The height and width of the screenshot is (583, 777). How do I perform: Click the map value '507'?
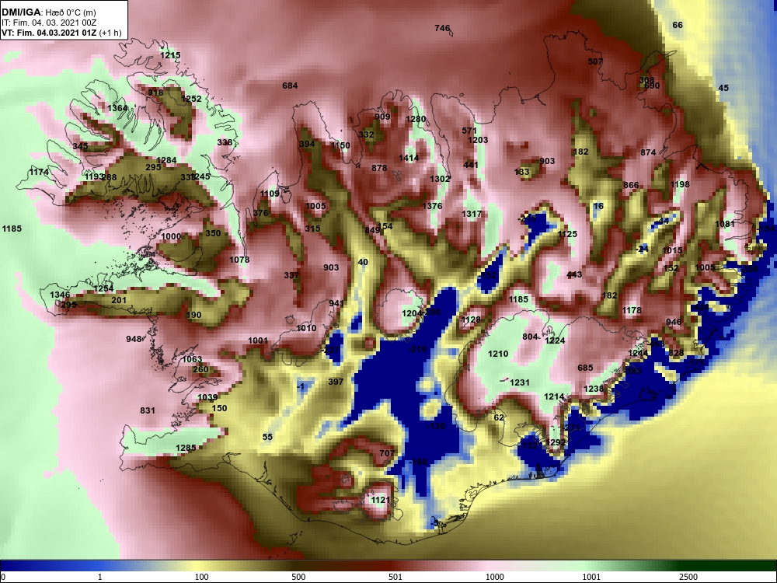click(595, 61)
